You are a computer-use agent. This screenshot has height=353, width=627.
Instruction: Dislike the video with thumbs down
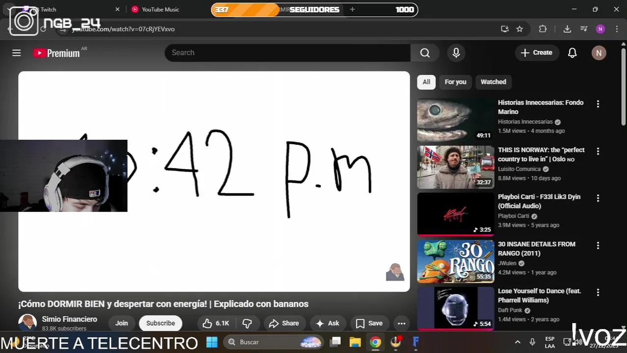coord(248,323)
